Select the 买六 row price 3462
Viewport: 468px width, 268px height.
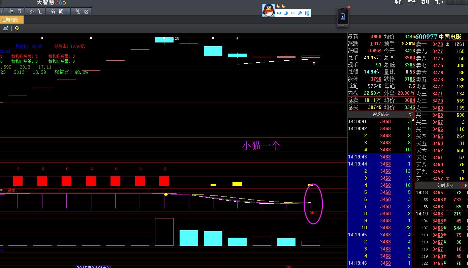tap(438, 151)
